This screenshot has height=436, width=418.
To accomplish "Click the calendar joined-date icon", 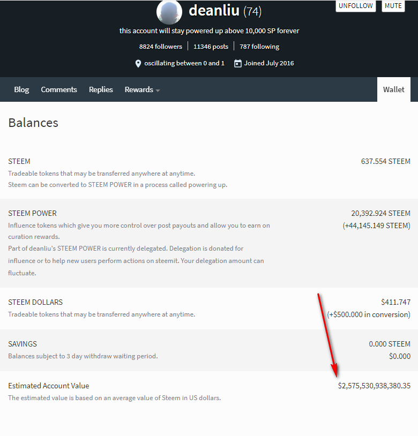I will [238, 63].
